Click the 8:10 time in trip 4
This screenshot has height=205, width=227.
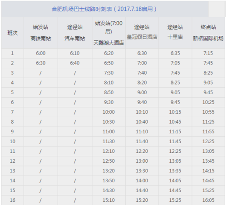coord(109,83)
